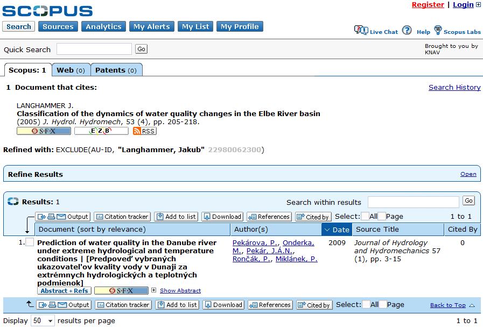
Task: Expand login box plus icon
Action: click(x=478, y=5)
